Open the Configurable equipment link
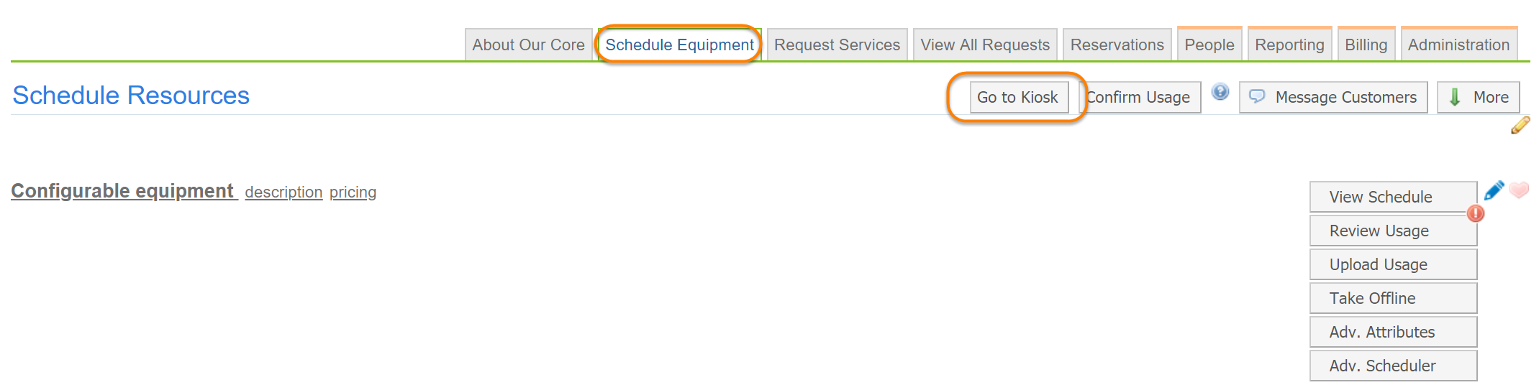This screenshot has height=385, width=1539. pyautogui.click(x=122, y=191)
